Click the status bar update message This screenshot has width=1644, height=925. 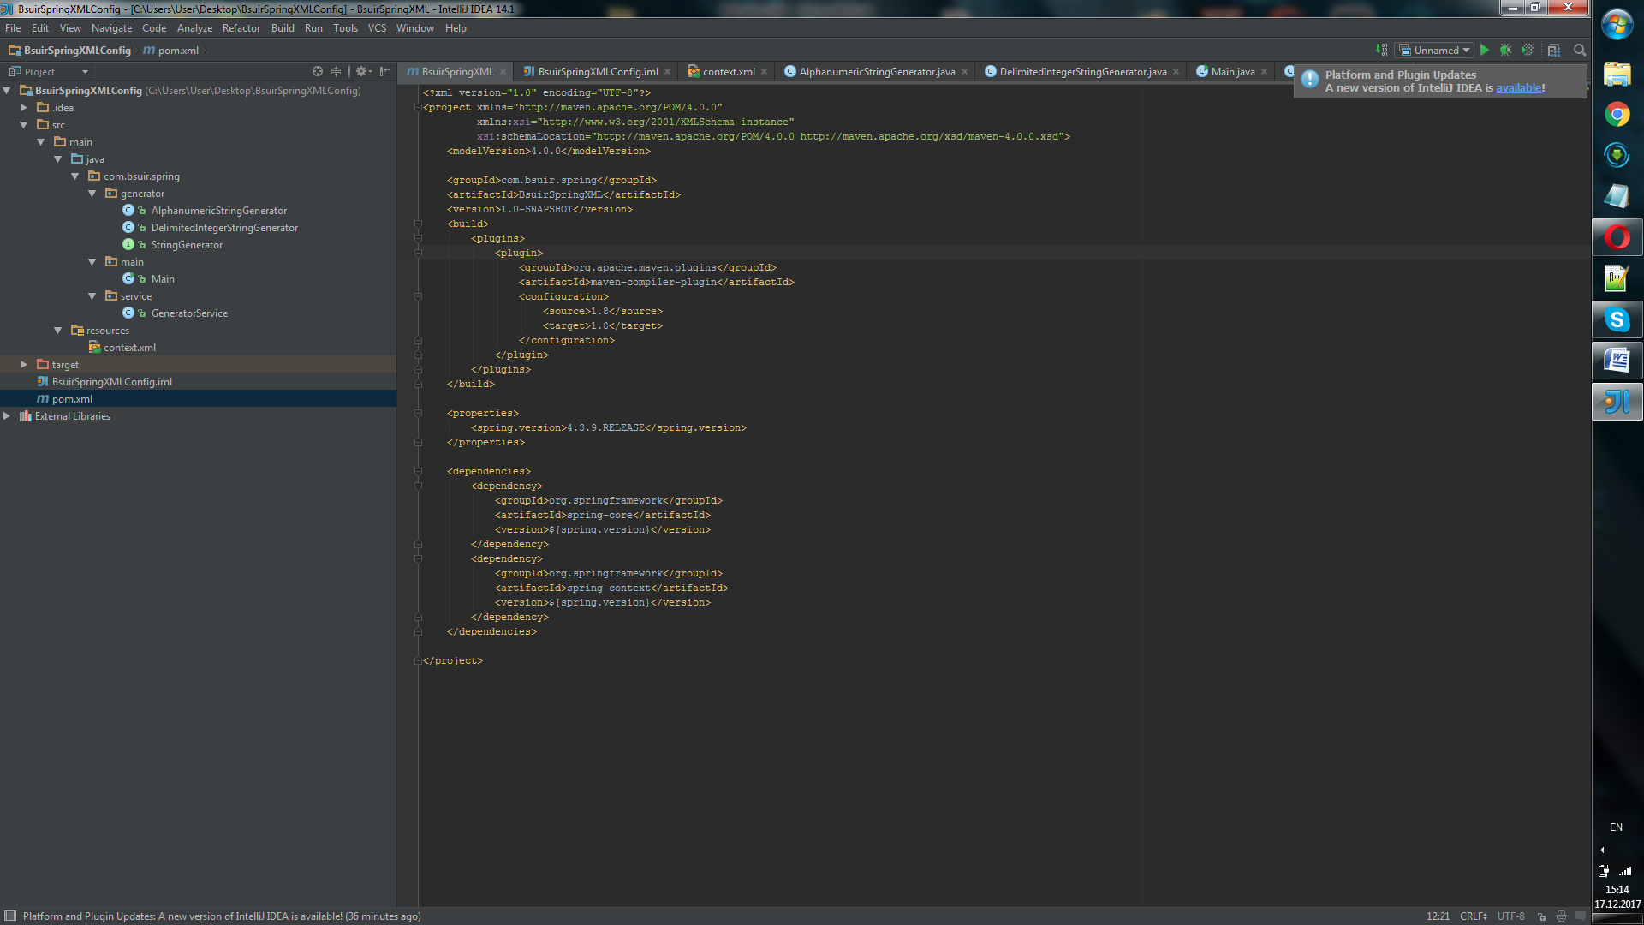coord(222,916)
